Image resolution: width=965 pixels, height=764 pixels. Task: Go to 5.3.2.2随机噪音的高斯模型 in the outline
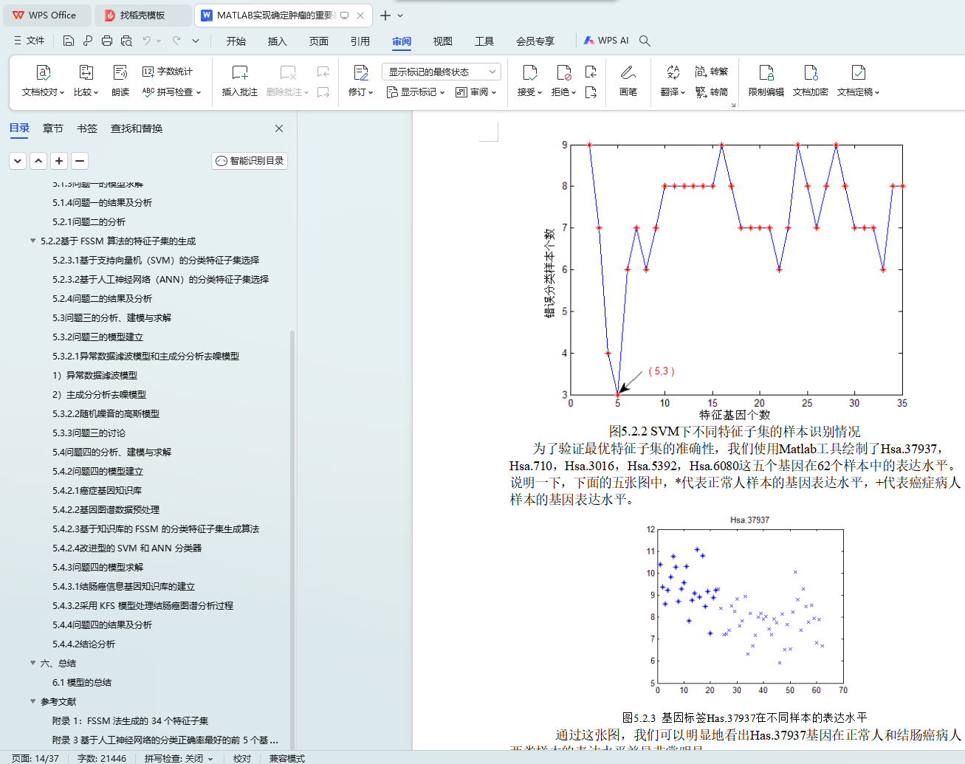click(x=106, y=413)
